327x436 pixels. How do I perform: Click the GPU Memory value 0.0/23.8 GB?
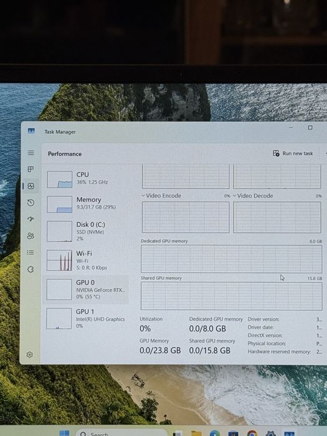160,350
